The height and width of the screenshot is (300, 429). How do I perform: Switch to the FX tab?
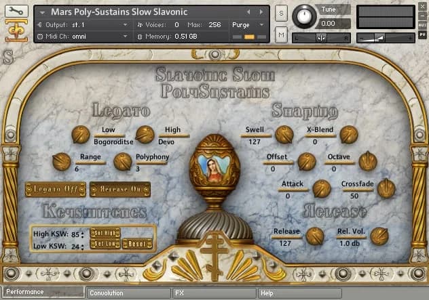[214, 293]
